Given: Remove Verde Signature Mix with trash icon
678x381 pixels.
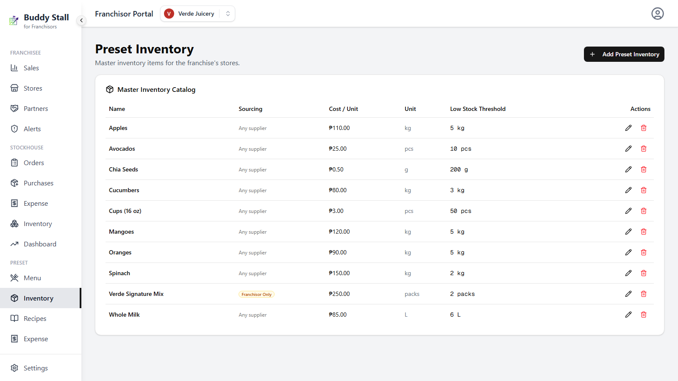Looking at the screenshot, I should coord(644,294).
